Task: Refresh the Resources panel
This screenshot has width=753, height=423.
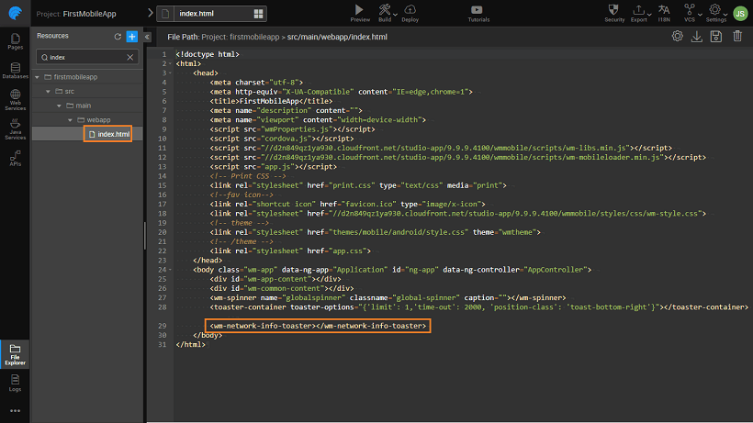Action: (118, 36)
